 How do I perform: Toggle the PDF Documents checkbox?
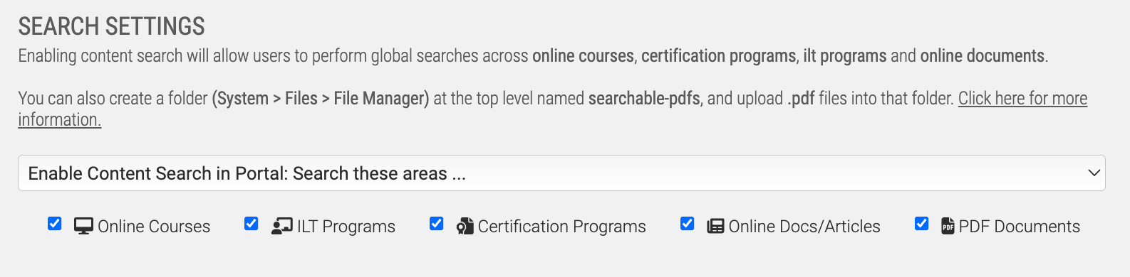tap(921, 224)
